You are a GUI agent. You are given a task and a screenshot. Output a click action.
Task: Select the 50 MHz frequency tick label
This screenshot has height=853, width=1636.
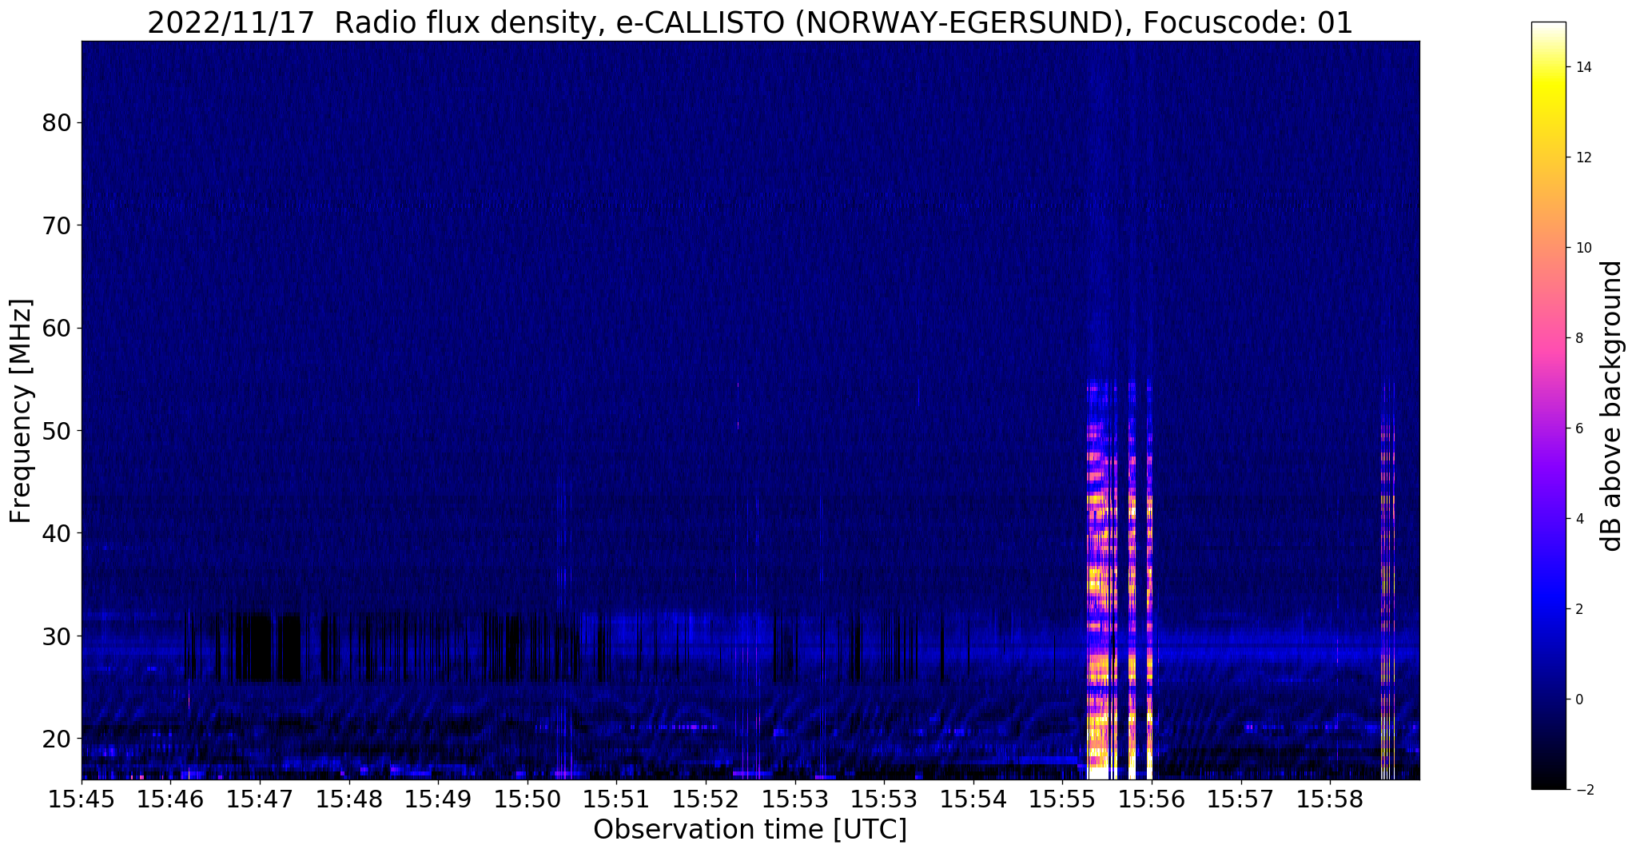57,430
